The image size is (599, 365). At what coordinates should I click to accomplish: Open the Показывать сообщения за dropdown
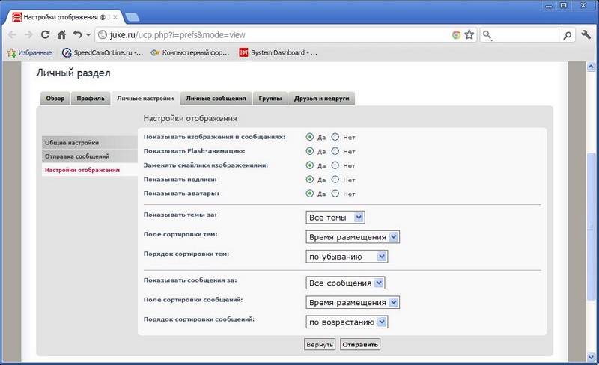pyautogui.click(x=345, y=283)
